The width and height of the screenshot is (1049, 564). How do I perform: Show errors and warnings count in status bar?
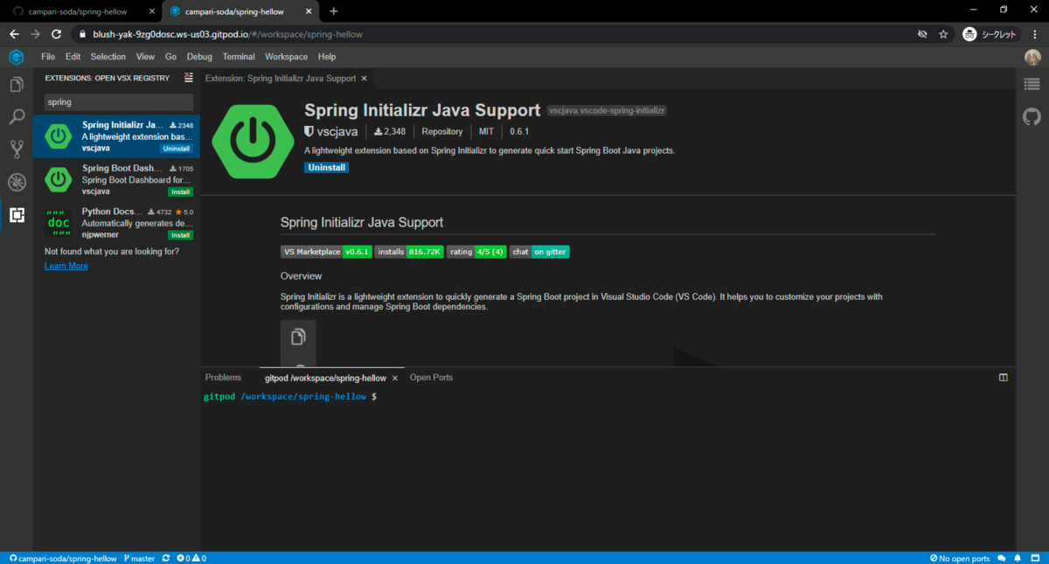[191, 558]
